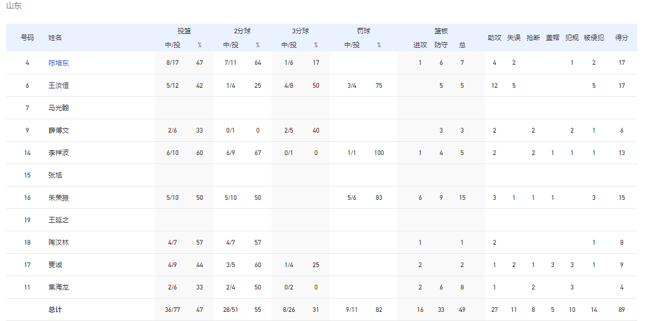Select the 抢断 column header
The height and width of the screenshot is (321, 646).
pos(533,38)
